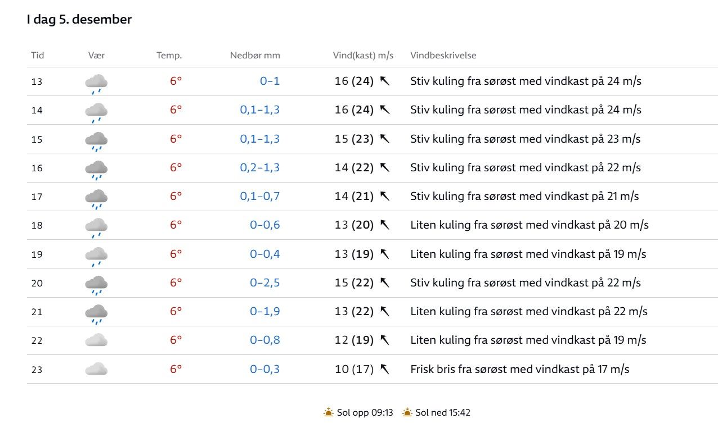This screenshot has width=718, height=428.
Task: Click the precipitation value 0,2–1,3
Action: (x=259, y=167)
